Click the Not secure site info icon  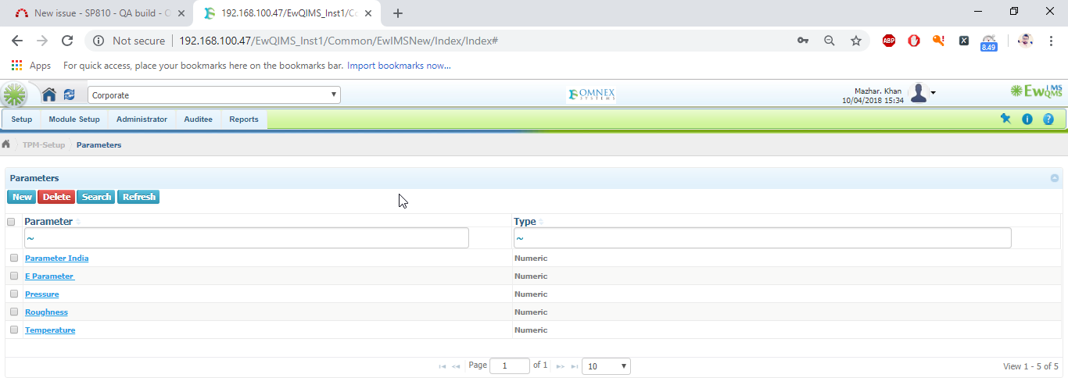[x=99, y=41]
